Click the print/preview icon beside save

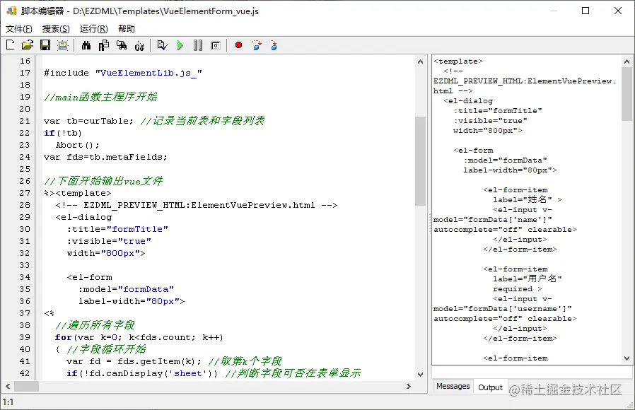tap(62, 45)
